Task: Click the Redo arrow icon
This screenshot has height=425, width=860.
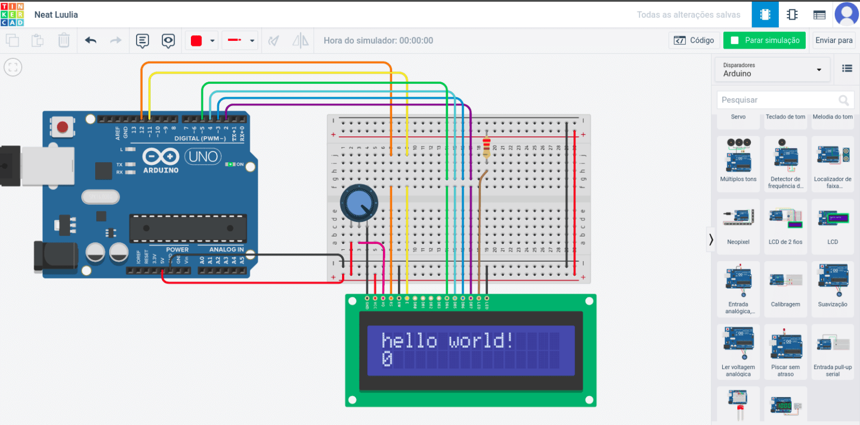Action: [x=116, y=40]
